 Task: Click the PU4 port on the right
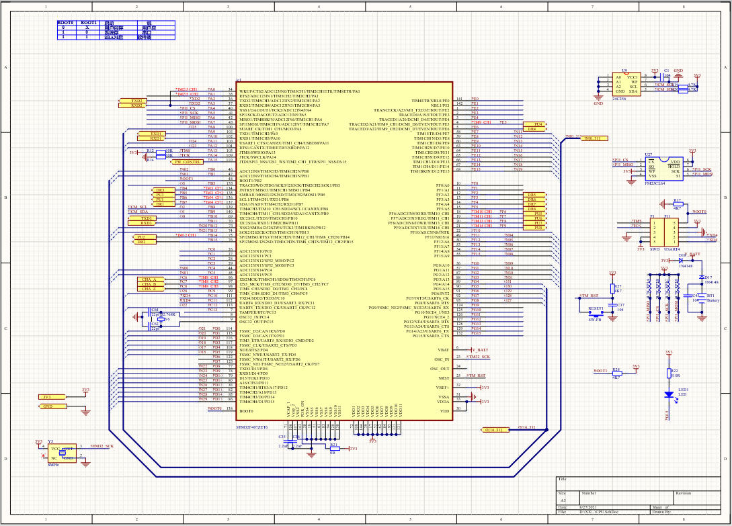pos(534,125)
